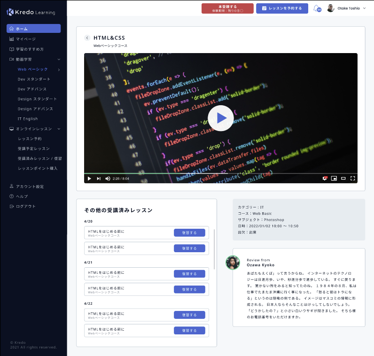Enable miniplayer mode
This screenshot has width=374, height=356.
tap(334, 178)
